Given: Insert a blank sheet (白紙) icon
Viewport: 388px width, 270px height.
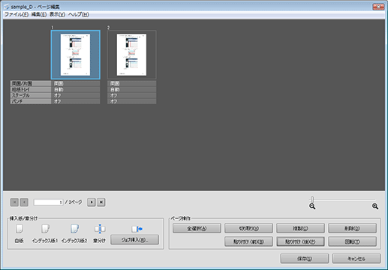Looking at the screenshot, I should pyautogui.click(x=20, y=229).
